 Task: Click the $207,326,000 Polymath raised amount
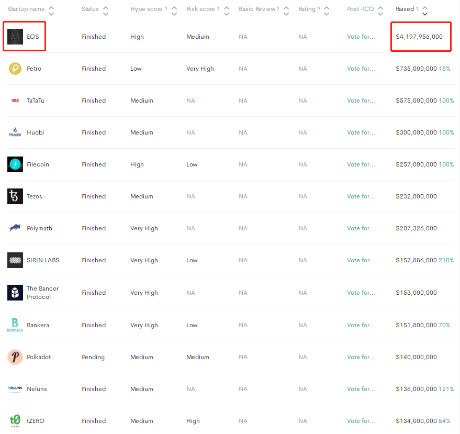tap(416, 228)
